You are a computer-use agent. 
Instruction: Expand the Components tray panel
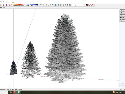[x=122, y=14]
